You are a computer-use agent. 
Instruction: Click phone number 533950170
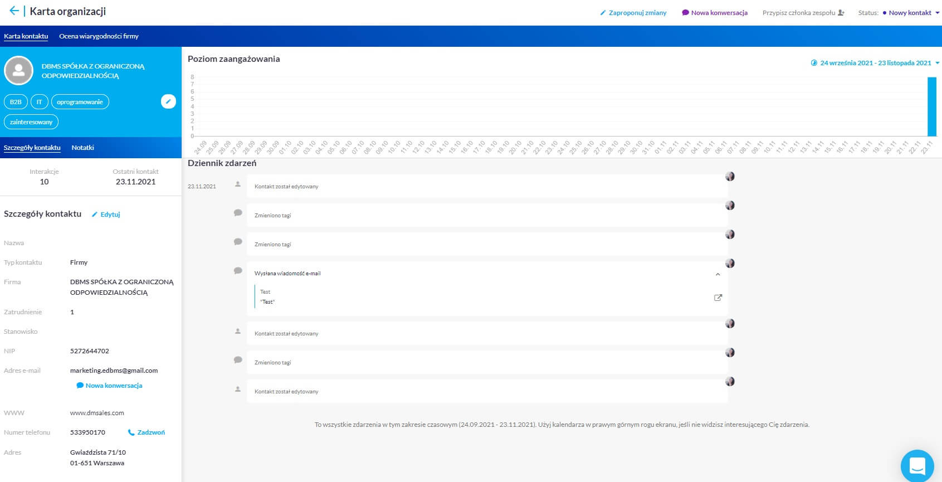click(x=87, y=432)
